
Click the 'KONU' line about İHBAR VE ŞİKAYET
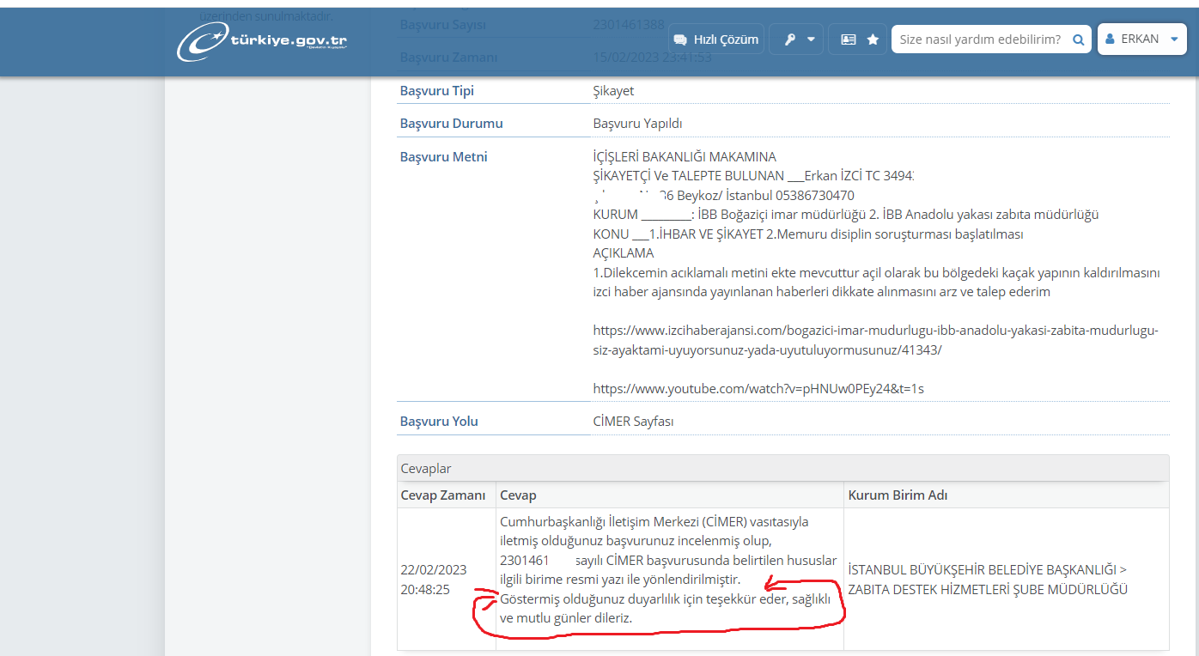tap(807, 234)
